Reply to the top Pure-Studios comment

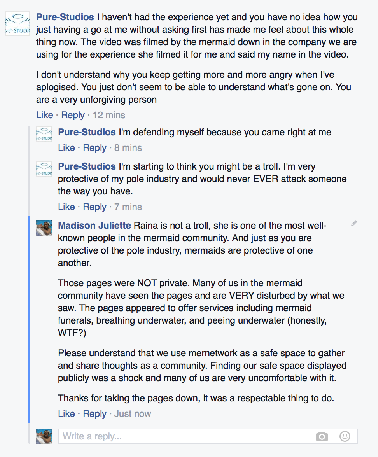pyautogui.click(x=73, y=115)
